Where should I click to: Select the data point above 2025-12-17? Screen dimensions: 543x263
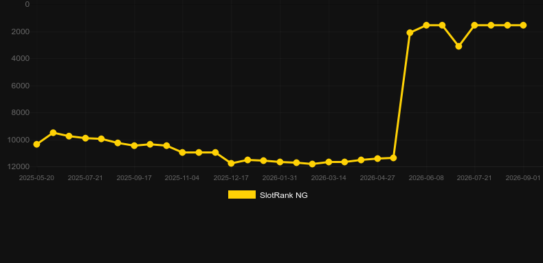pos(232,163)
